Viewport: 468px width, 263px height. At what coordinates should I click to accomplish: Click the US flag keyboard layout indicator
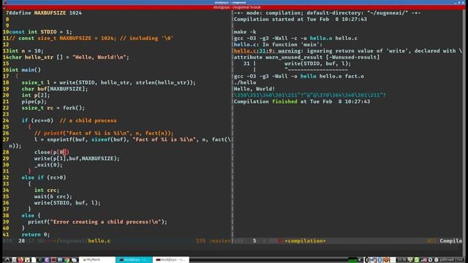(424, 260)
